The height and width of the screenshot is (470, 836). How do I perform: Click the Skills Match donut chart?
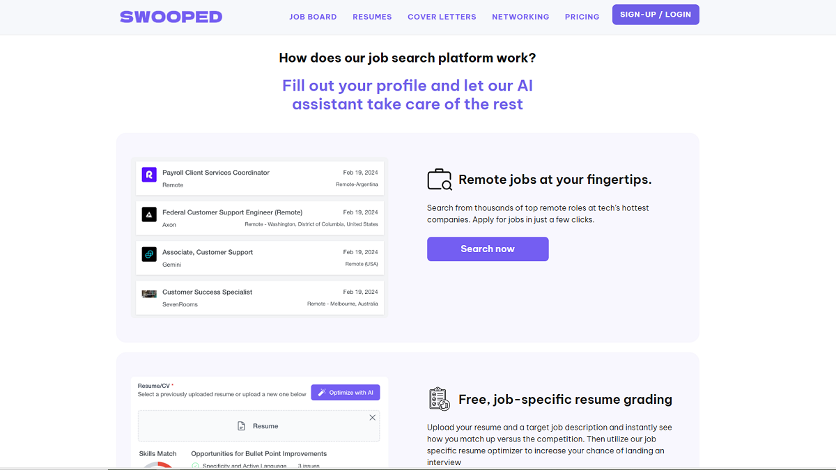click(159, 465)
